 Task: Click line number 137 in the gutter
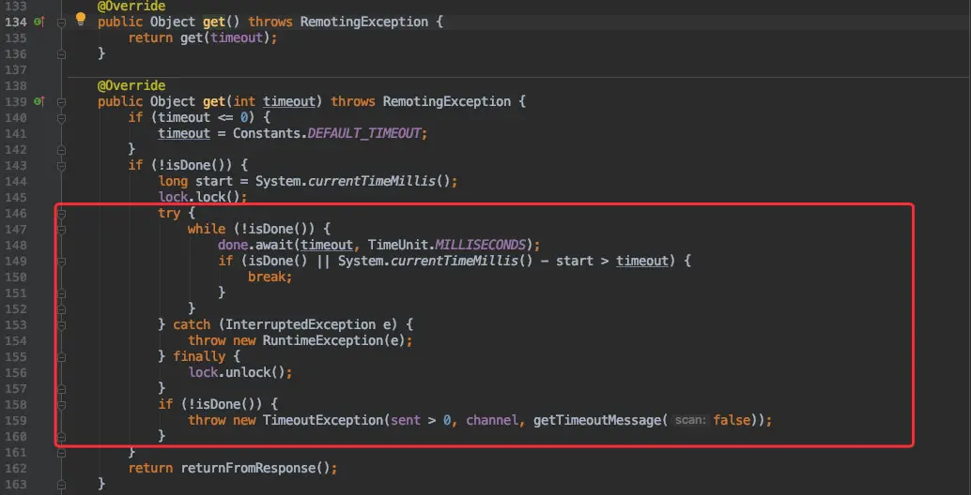pyautogui.click(x=15, y=69)
